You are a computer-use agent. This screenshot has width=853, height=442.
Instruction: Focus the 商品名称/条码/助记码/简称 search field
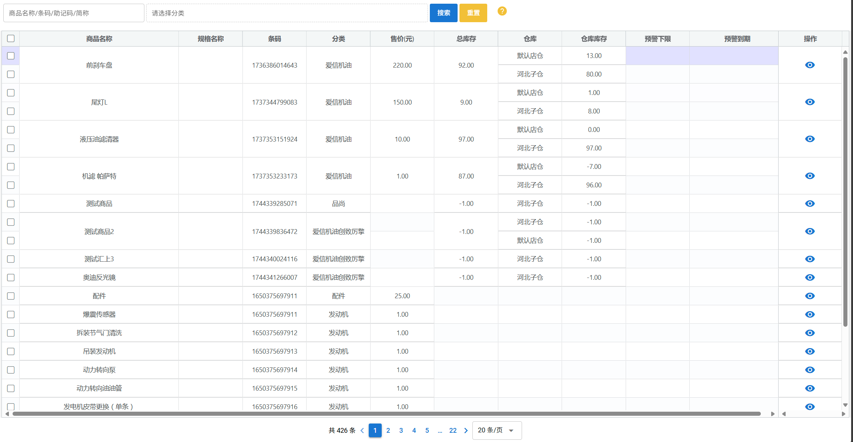[74, 13]
